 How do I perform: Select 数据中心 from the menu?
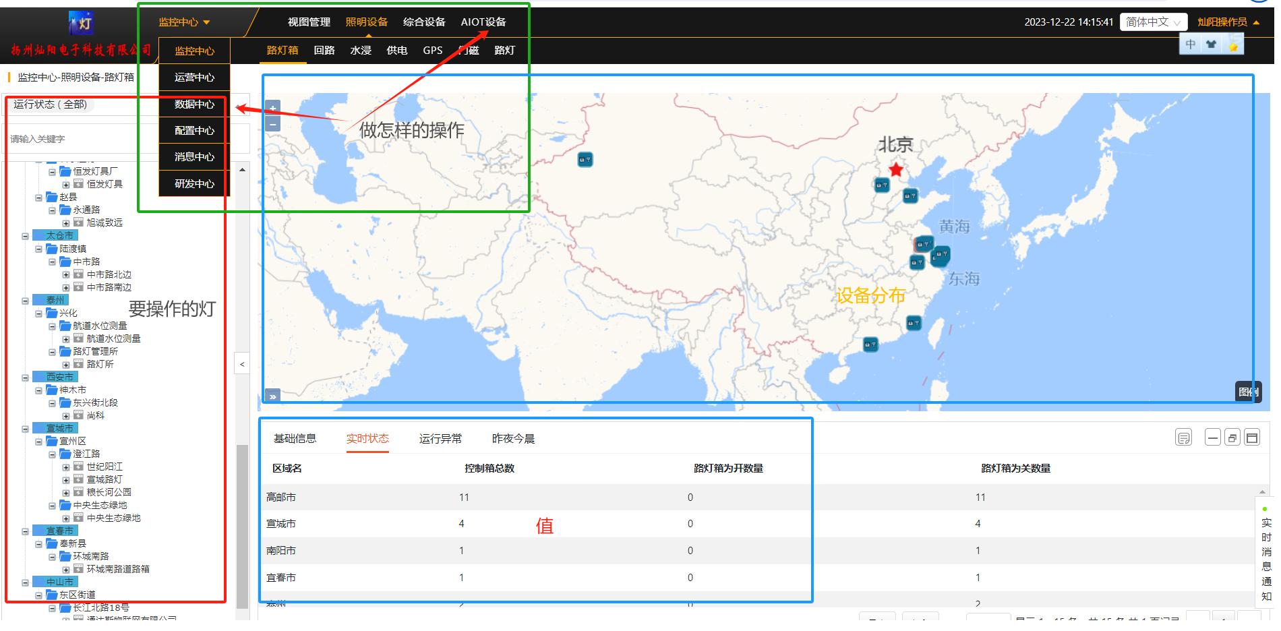click(194, 104)
